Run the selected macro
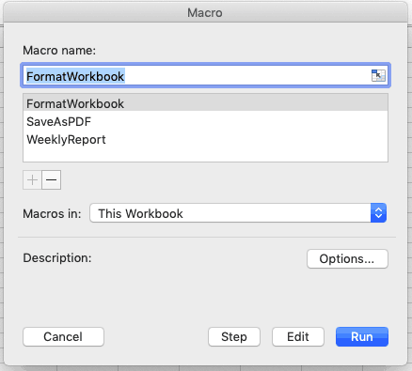 coord(362,337)
